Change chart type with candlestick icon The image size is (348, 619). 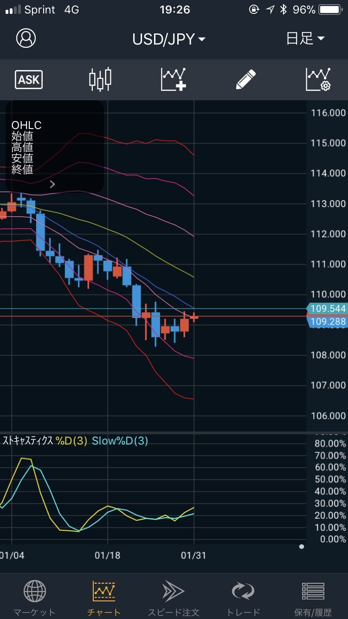(x=100, y=79)
